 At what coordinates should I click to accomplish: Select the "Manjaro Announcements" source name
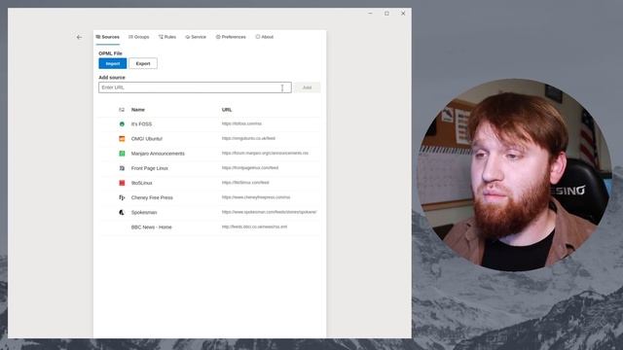[158, 154]
